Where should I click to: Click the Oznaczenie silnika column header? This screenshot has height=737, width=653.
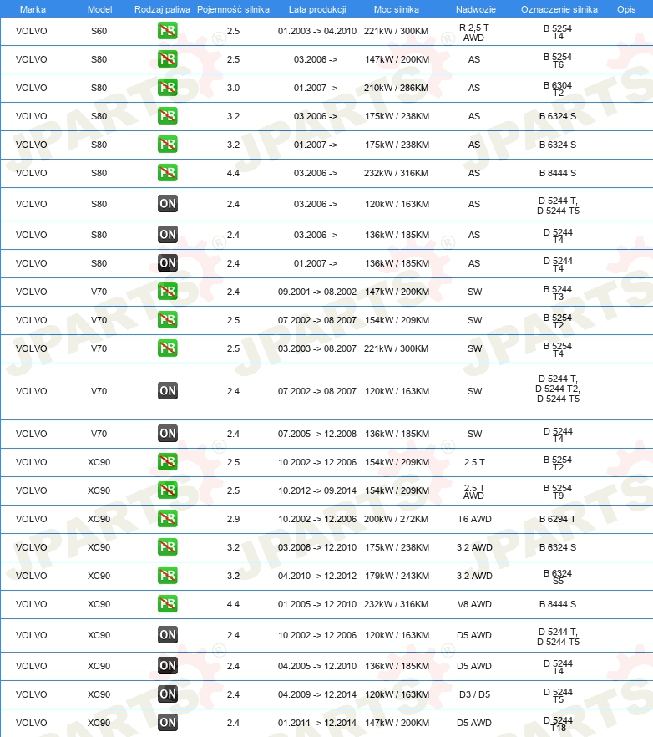[559, 9]
